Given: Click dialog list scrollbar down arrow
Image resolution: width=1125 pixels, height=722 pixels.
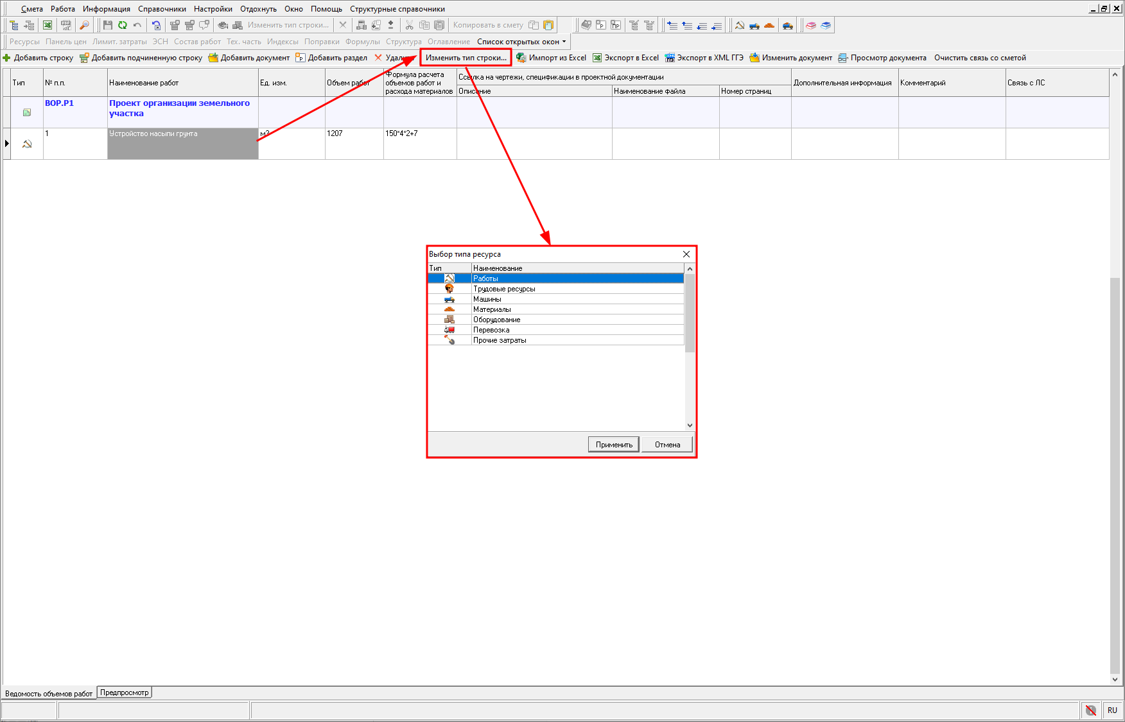Looking at the screenshot, I should 690,425.
